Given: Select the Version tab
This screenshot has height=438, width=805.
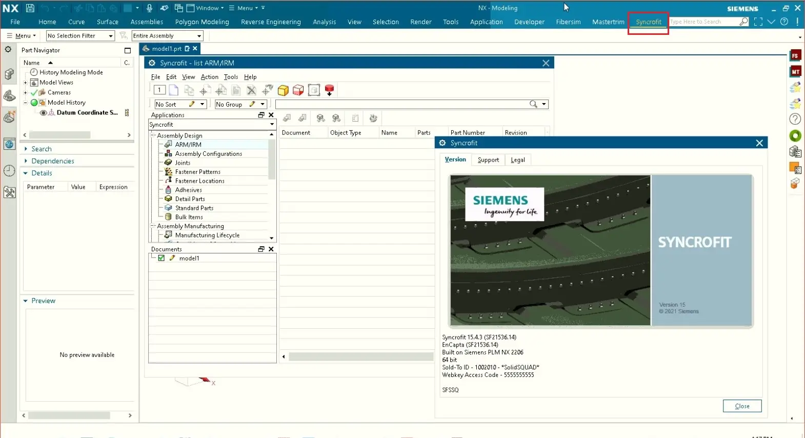Looking at the screenshot, I should 455,160.
